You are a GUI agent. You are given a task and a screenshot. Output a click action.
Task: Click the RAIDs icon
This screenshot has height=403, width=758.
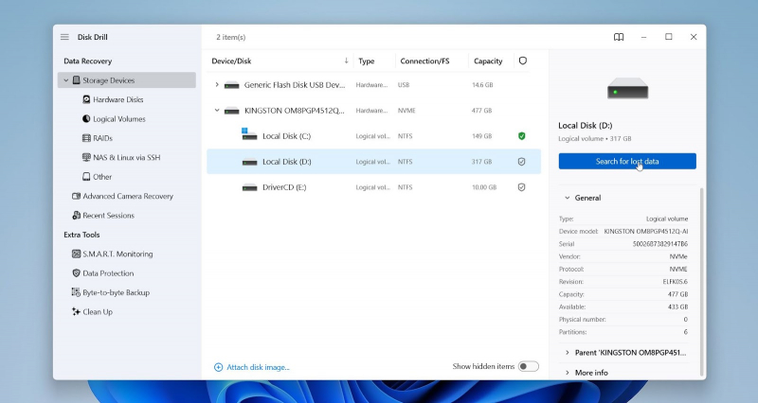tap(86, 138)
